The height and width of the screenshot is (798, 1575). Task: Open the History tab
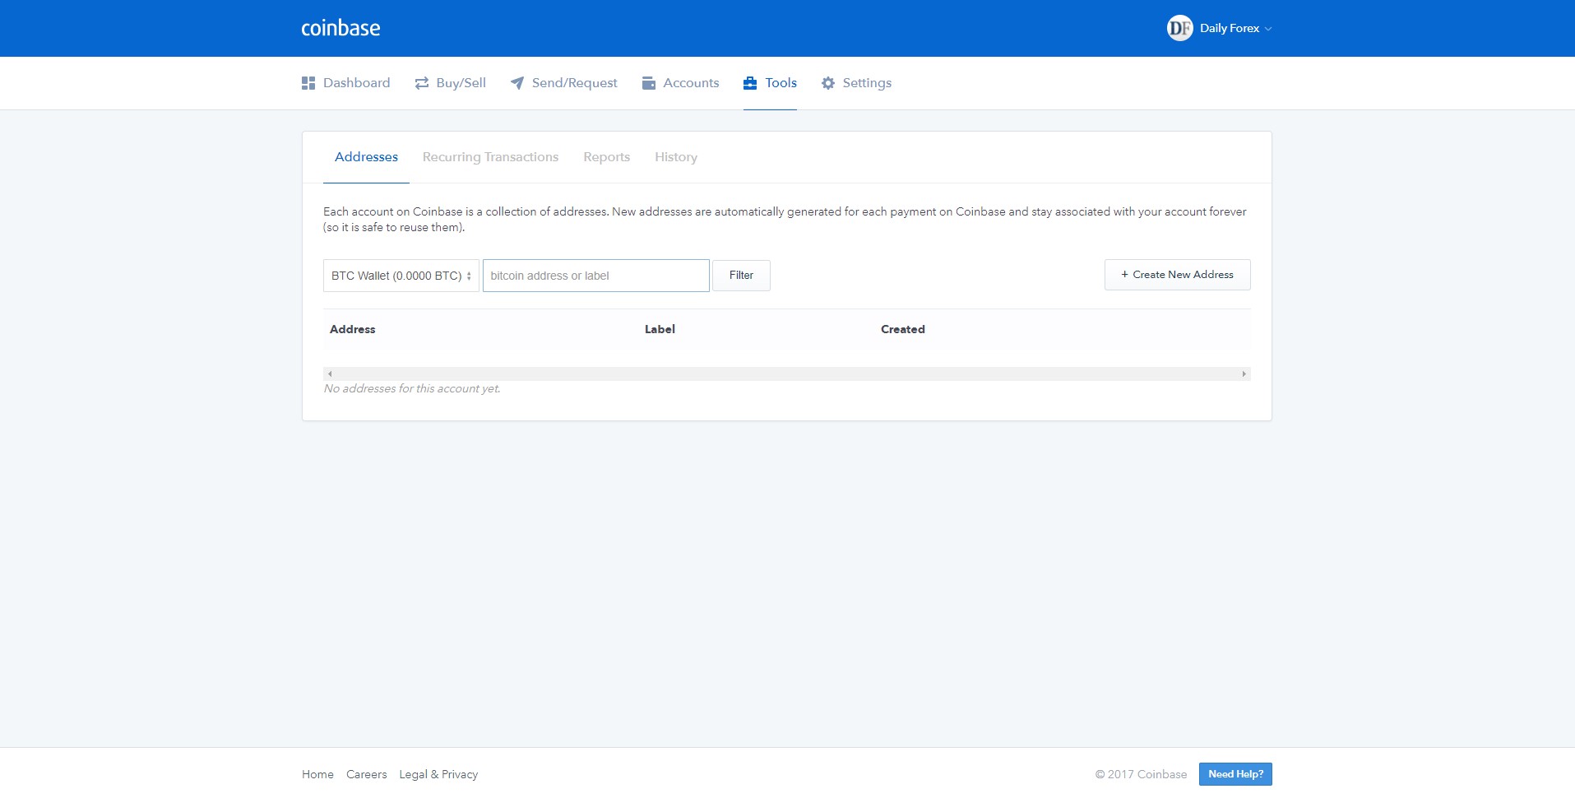(676, 157)
